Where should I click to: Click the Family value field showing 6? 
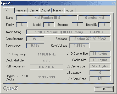click(x=22, y=25)
